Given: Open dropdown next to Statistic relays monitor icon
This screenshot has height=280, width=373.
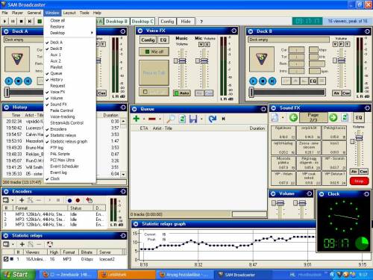Looking at the screenshot, I should pos(13,244).
